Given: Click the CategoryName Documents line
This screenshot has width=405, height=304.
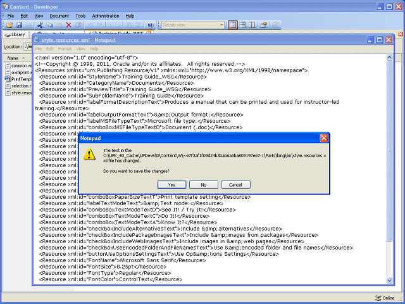Looking at the screenshot, I should point(116,83).
